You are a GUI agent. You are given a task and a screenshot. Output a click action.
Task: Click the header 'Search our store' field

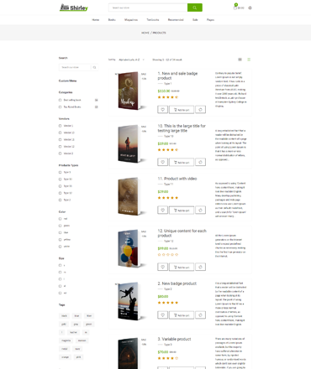coord(148,8)
